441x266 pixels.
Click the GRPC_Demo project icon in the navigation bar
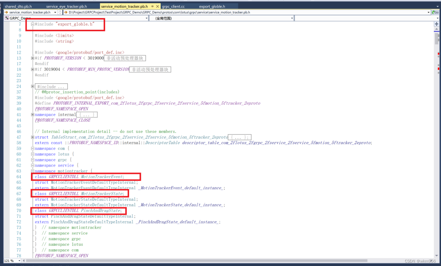coord(7,18)
